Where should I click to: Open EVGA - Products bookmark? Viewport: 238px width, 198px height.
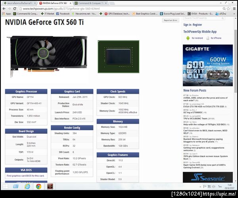(x=200, y=13)
